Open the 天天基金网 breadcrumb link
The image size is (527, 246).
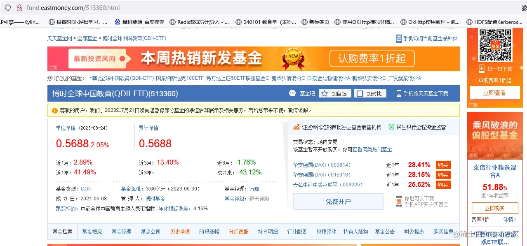(x=60, y=38)
